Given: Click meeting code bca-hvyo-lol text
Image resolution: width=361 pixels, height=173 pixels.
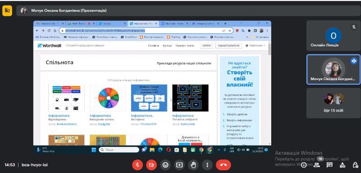Looking at the screenshot, I should (x=35, y=165).
